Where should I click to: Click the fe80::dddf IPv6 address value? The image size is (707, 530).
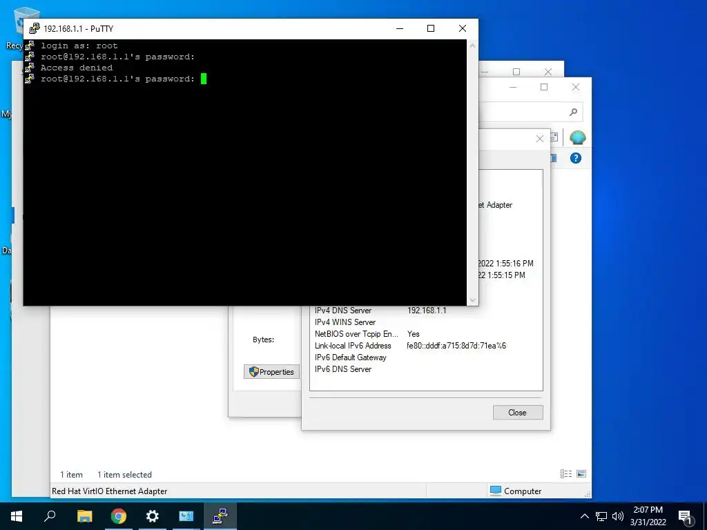(456, 346)
